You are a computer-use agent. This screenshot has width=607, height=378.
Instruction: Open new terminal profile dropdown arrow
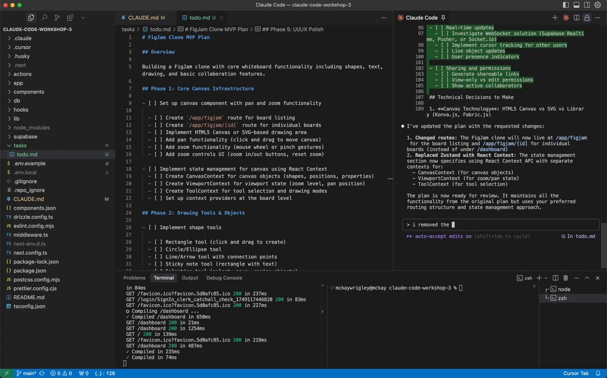(x=546, y=278)
